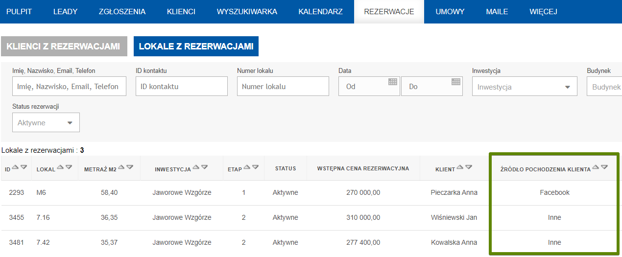The image size is (622, 257).
Task: Select reservation ID 3481
Action: [17, 242]
